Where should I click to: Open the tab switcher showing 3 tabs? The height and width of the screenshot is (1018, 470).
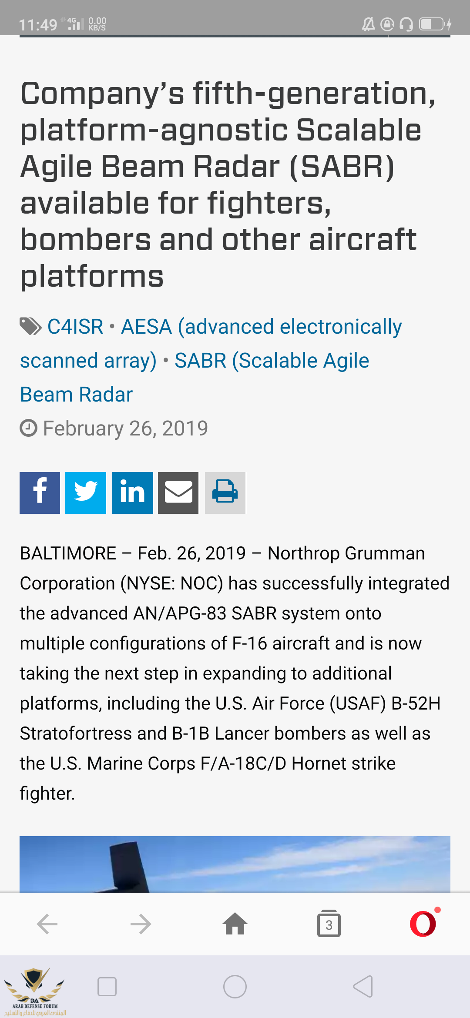point(329,924)
